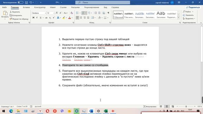Apply the red font color
This screenshot has height=114, width=203.
pyautogui.click(x=69, y=18)
